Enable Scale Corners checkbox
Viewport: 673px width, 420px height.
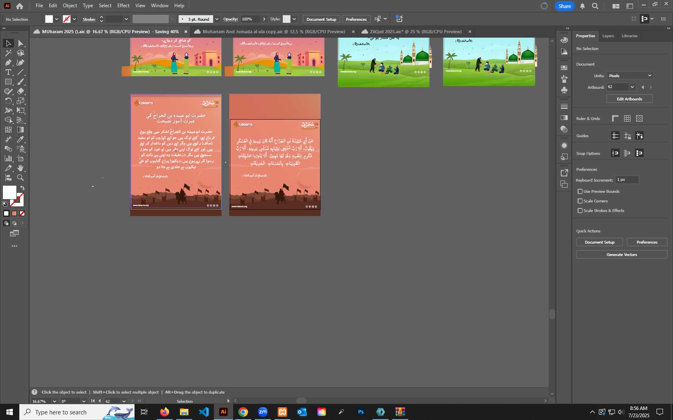click(580, 201)
